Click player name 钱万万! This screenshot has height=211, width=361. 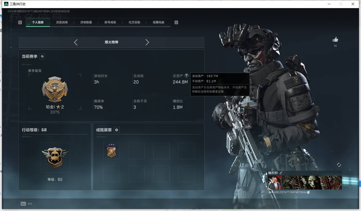[273, 173]
